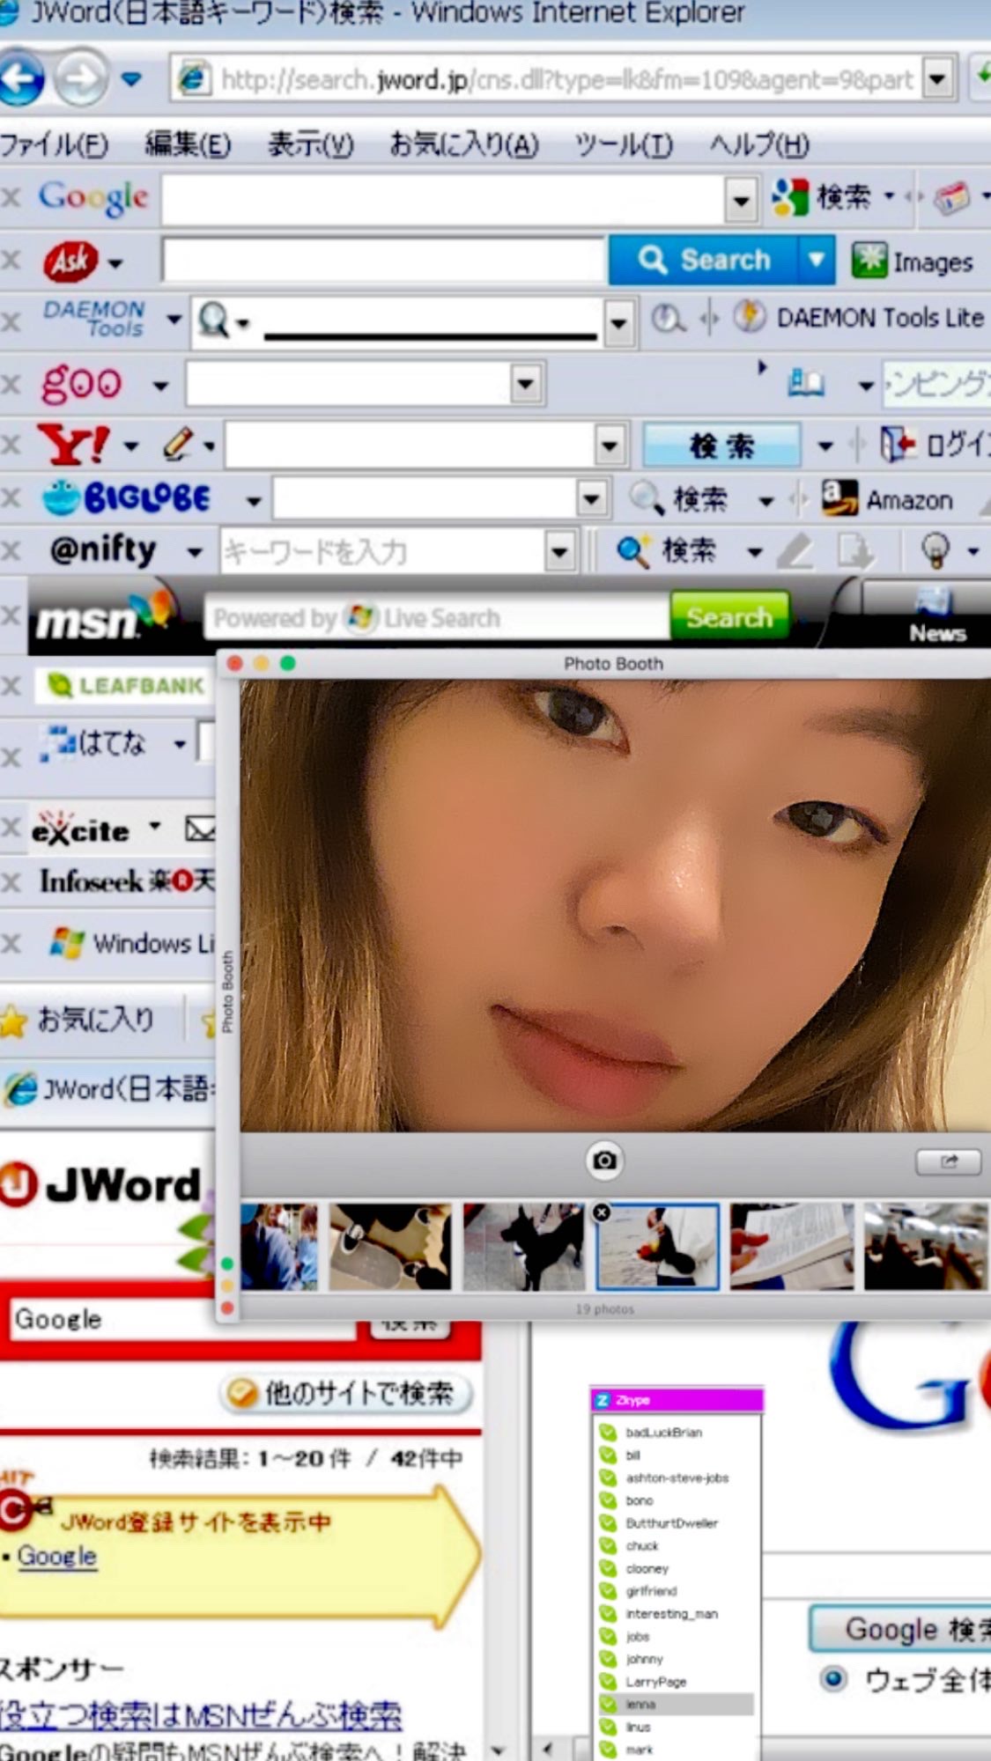Follow the Google link in JWord results
The height and width of the screenshot is (1761, 991).
pos(57,1556)
